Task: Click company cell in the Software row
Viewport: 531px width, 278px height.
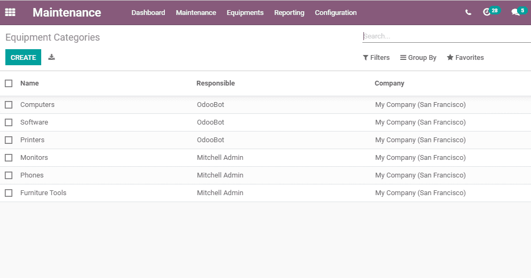Action: pos(420,122)
